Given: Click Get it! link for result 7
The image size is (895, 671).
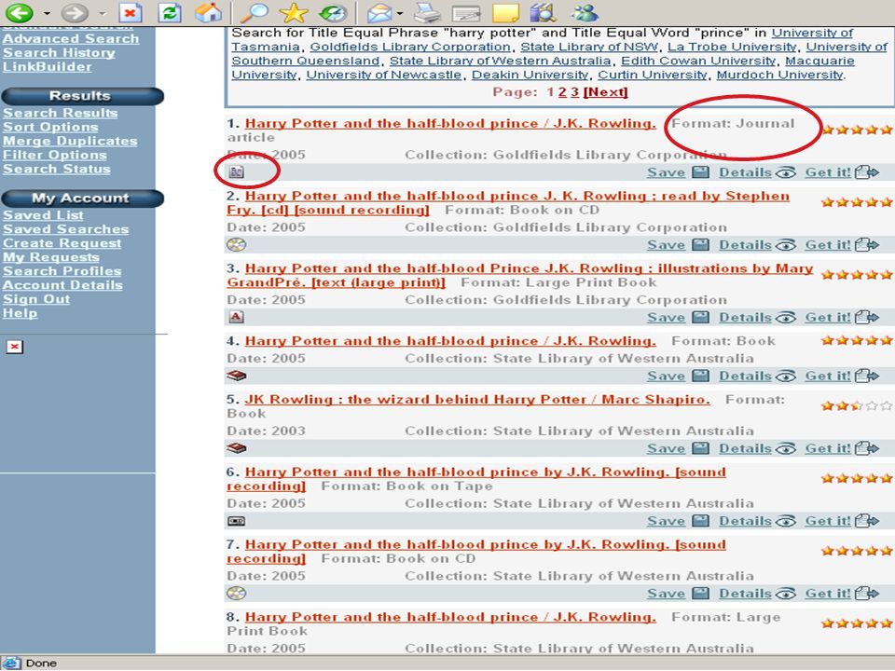Looking at the screenshot, I should (x=828, y=594).
